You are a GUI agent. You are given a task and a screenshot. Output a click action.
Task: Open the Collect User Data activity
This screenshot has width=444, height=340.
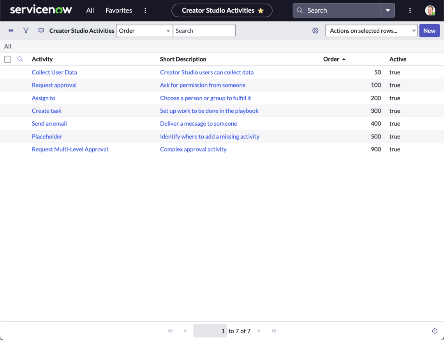(x=55, y=72)
